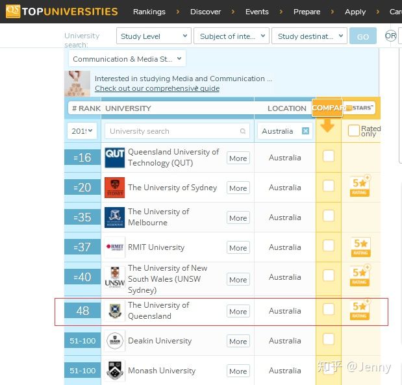This screenshot has width=402, height=385.
Task: Click the QUT university logo
Action: (114, 157)
